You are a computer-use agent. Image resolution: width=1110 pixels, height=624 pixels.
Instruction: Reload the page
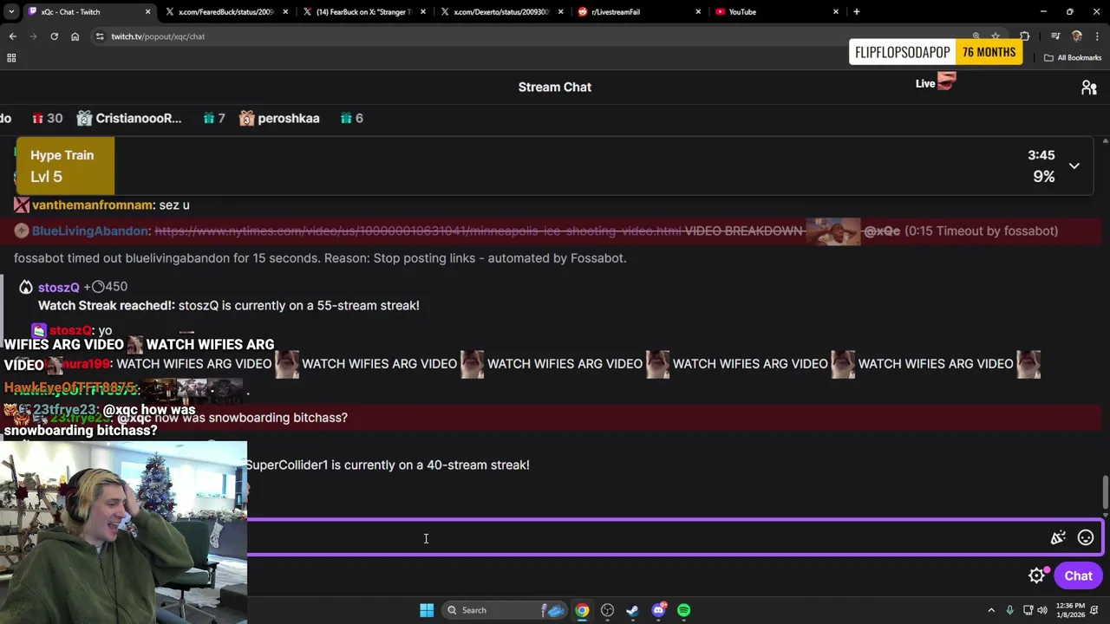tap(54, 36)
